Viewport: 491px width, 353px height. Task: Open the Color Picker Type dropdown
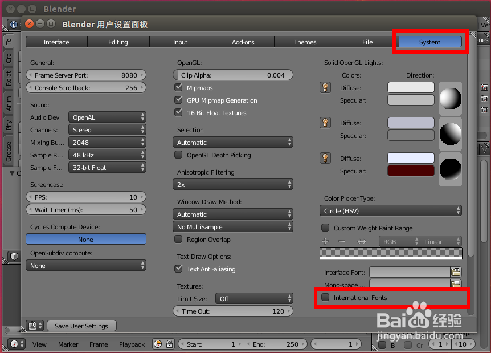click(391, 210)
